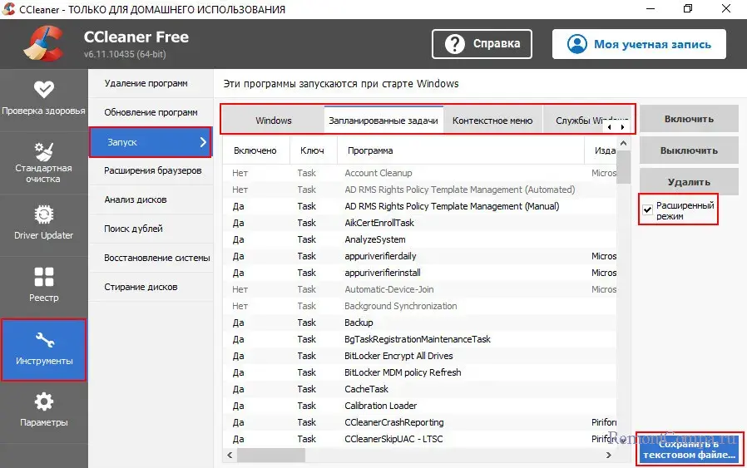Switch to Контекстное меню tab
This screenshot has width=747, height=468.
(x=492, y=121)
